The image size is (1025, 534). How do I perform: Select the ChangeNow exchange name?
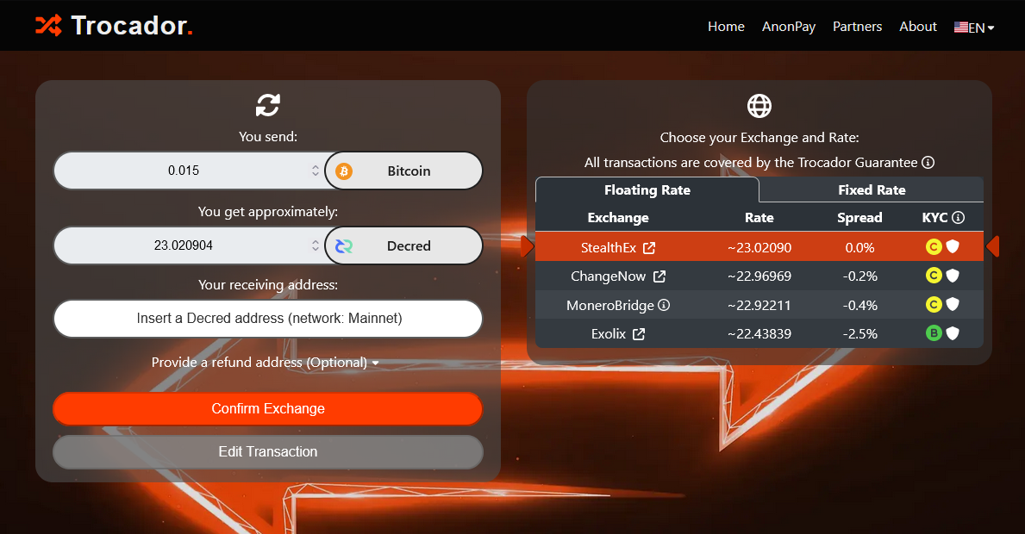608,276
